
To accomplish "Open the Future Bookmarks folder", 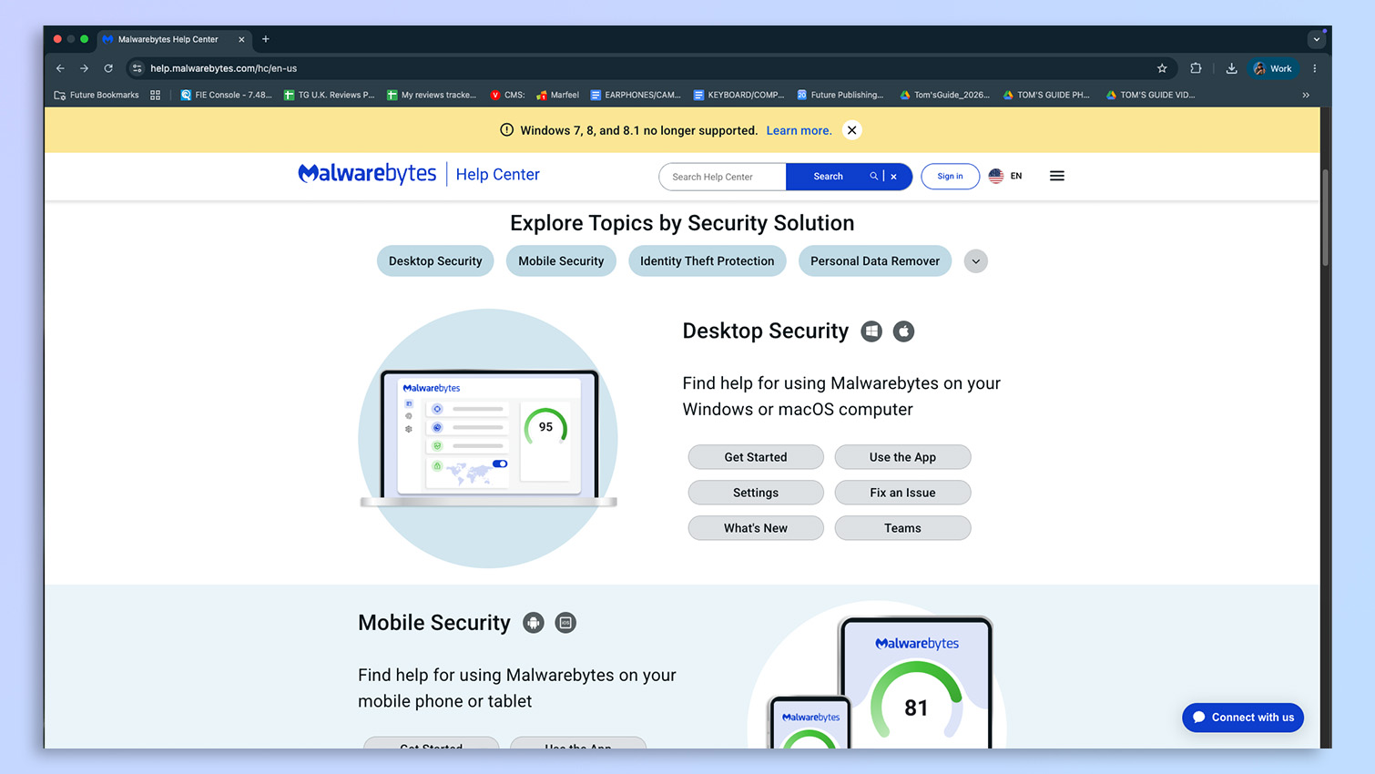I will (x=97, y=95).
